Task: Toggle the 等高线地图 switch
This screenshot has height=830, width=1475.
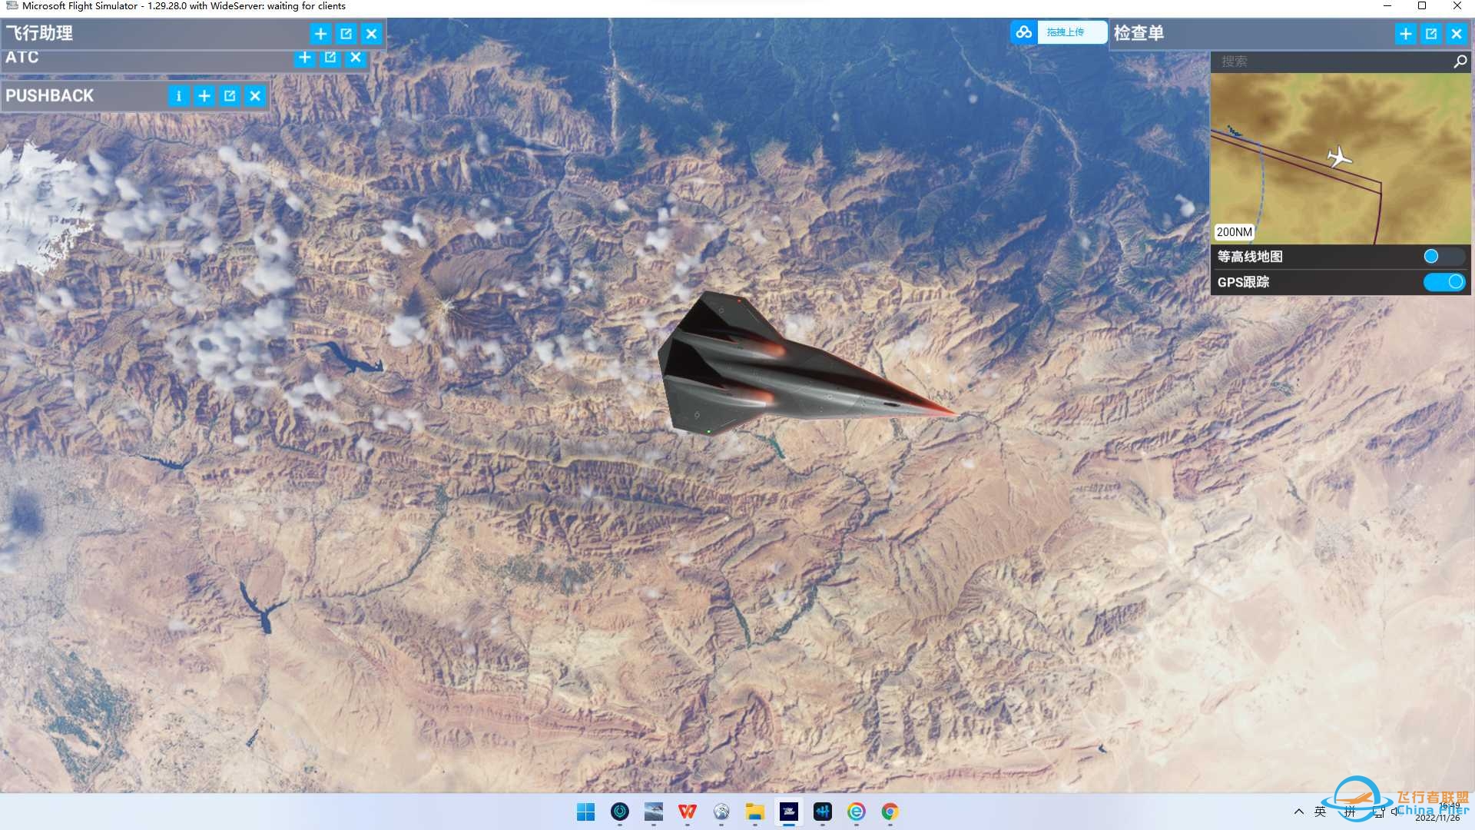Action: 1444,257
